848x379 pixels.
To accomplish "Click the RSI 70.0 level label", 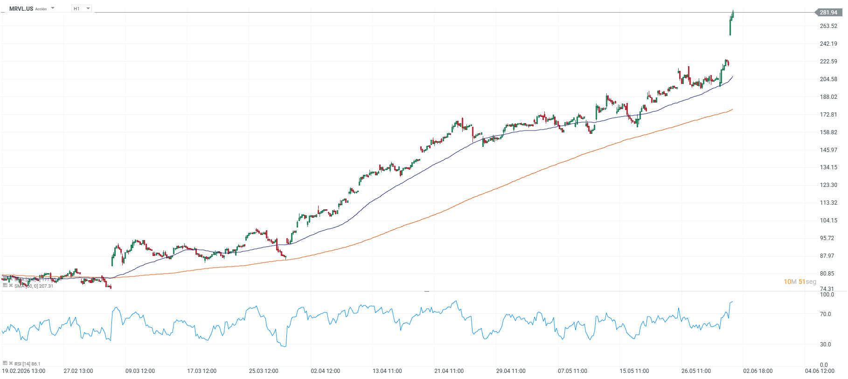I will 826,314.
